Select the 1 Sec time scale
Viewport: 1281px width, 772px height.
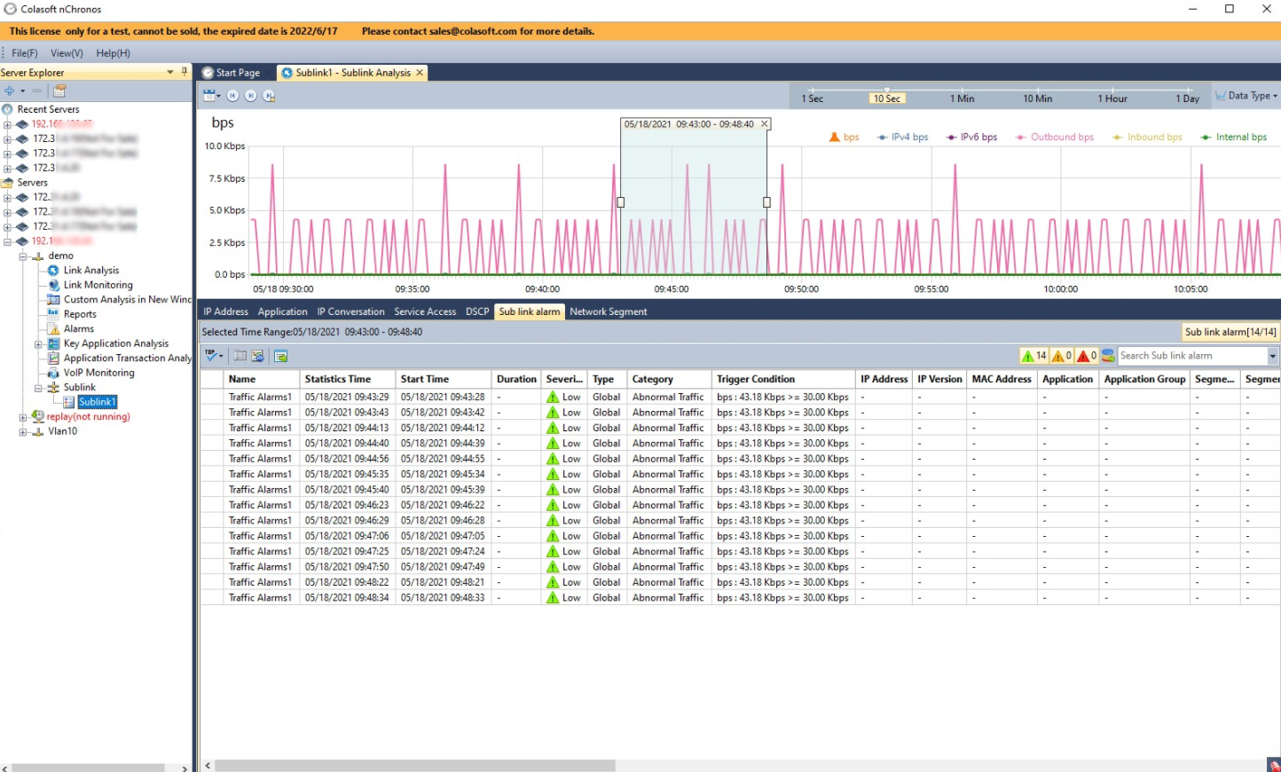click(x=813, y=98)
